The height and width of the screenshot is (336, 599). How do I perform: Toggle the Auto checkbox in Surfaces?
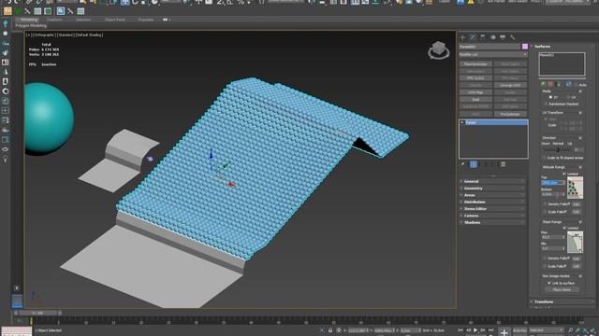(x=577, y=85)
